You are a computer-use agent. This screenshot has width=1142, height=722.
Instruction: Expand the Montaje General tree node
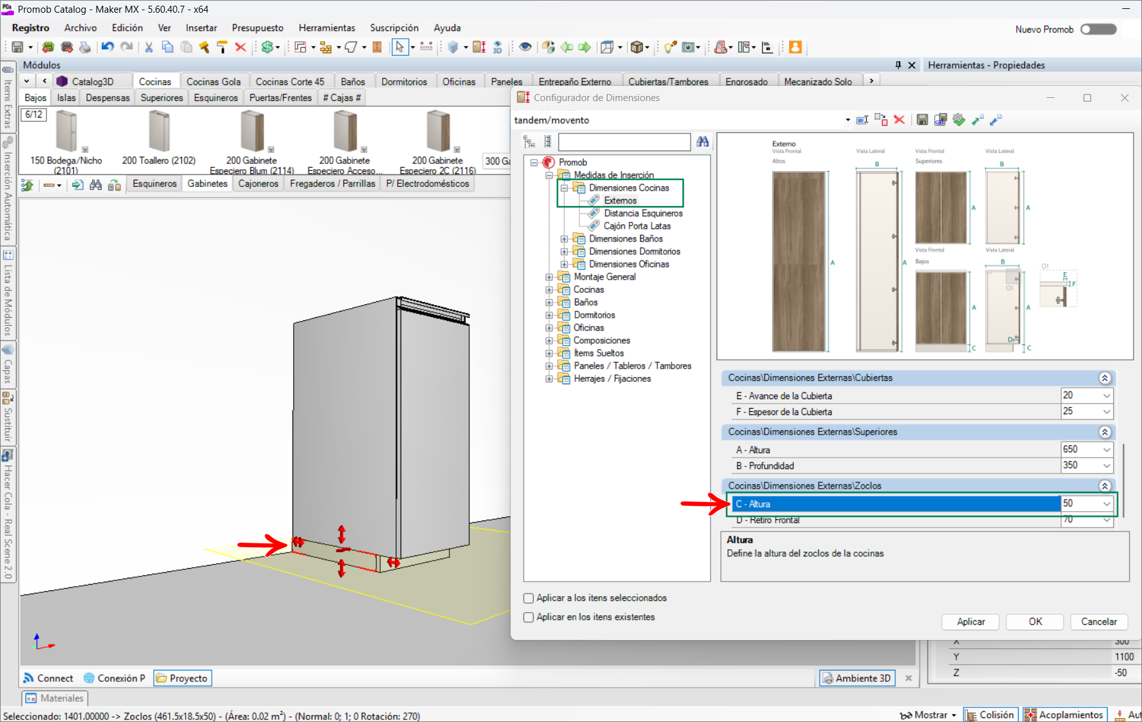[x=549, y=277]
